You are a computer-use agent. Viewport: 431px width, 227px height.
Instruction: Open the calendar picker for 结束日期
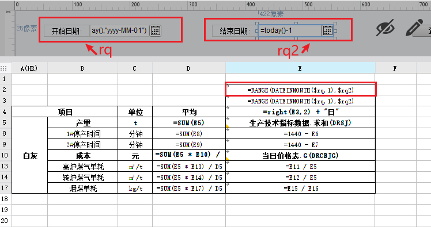328,30
